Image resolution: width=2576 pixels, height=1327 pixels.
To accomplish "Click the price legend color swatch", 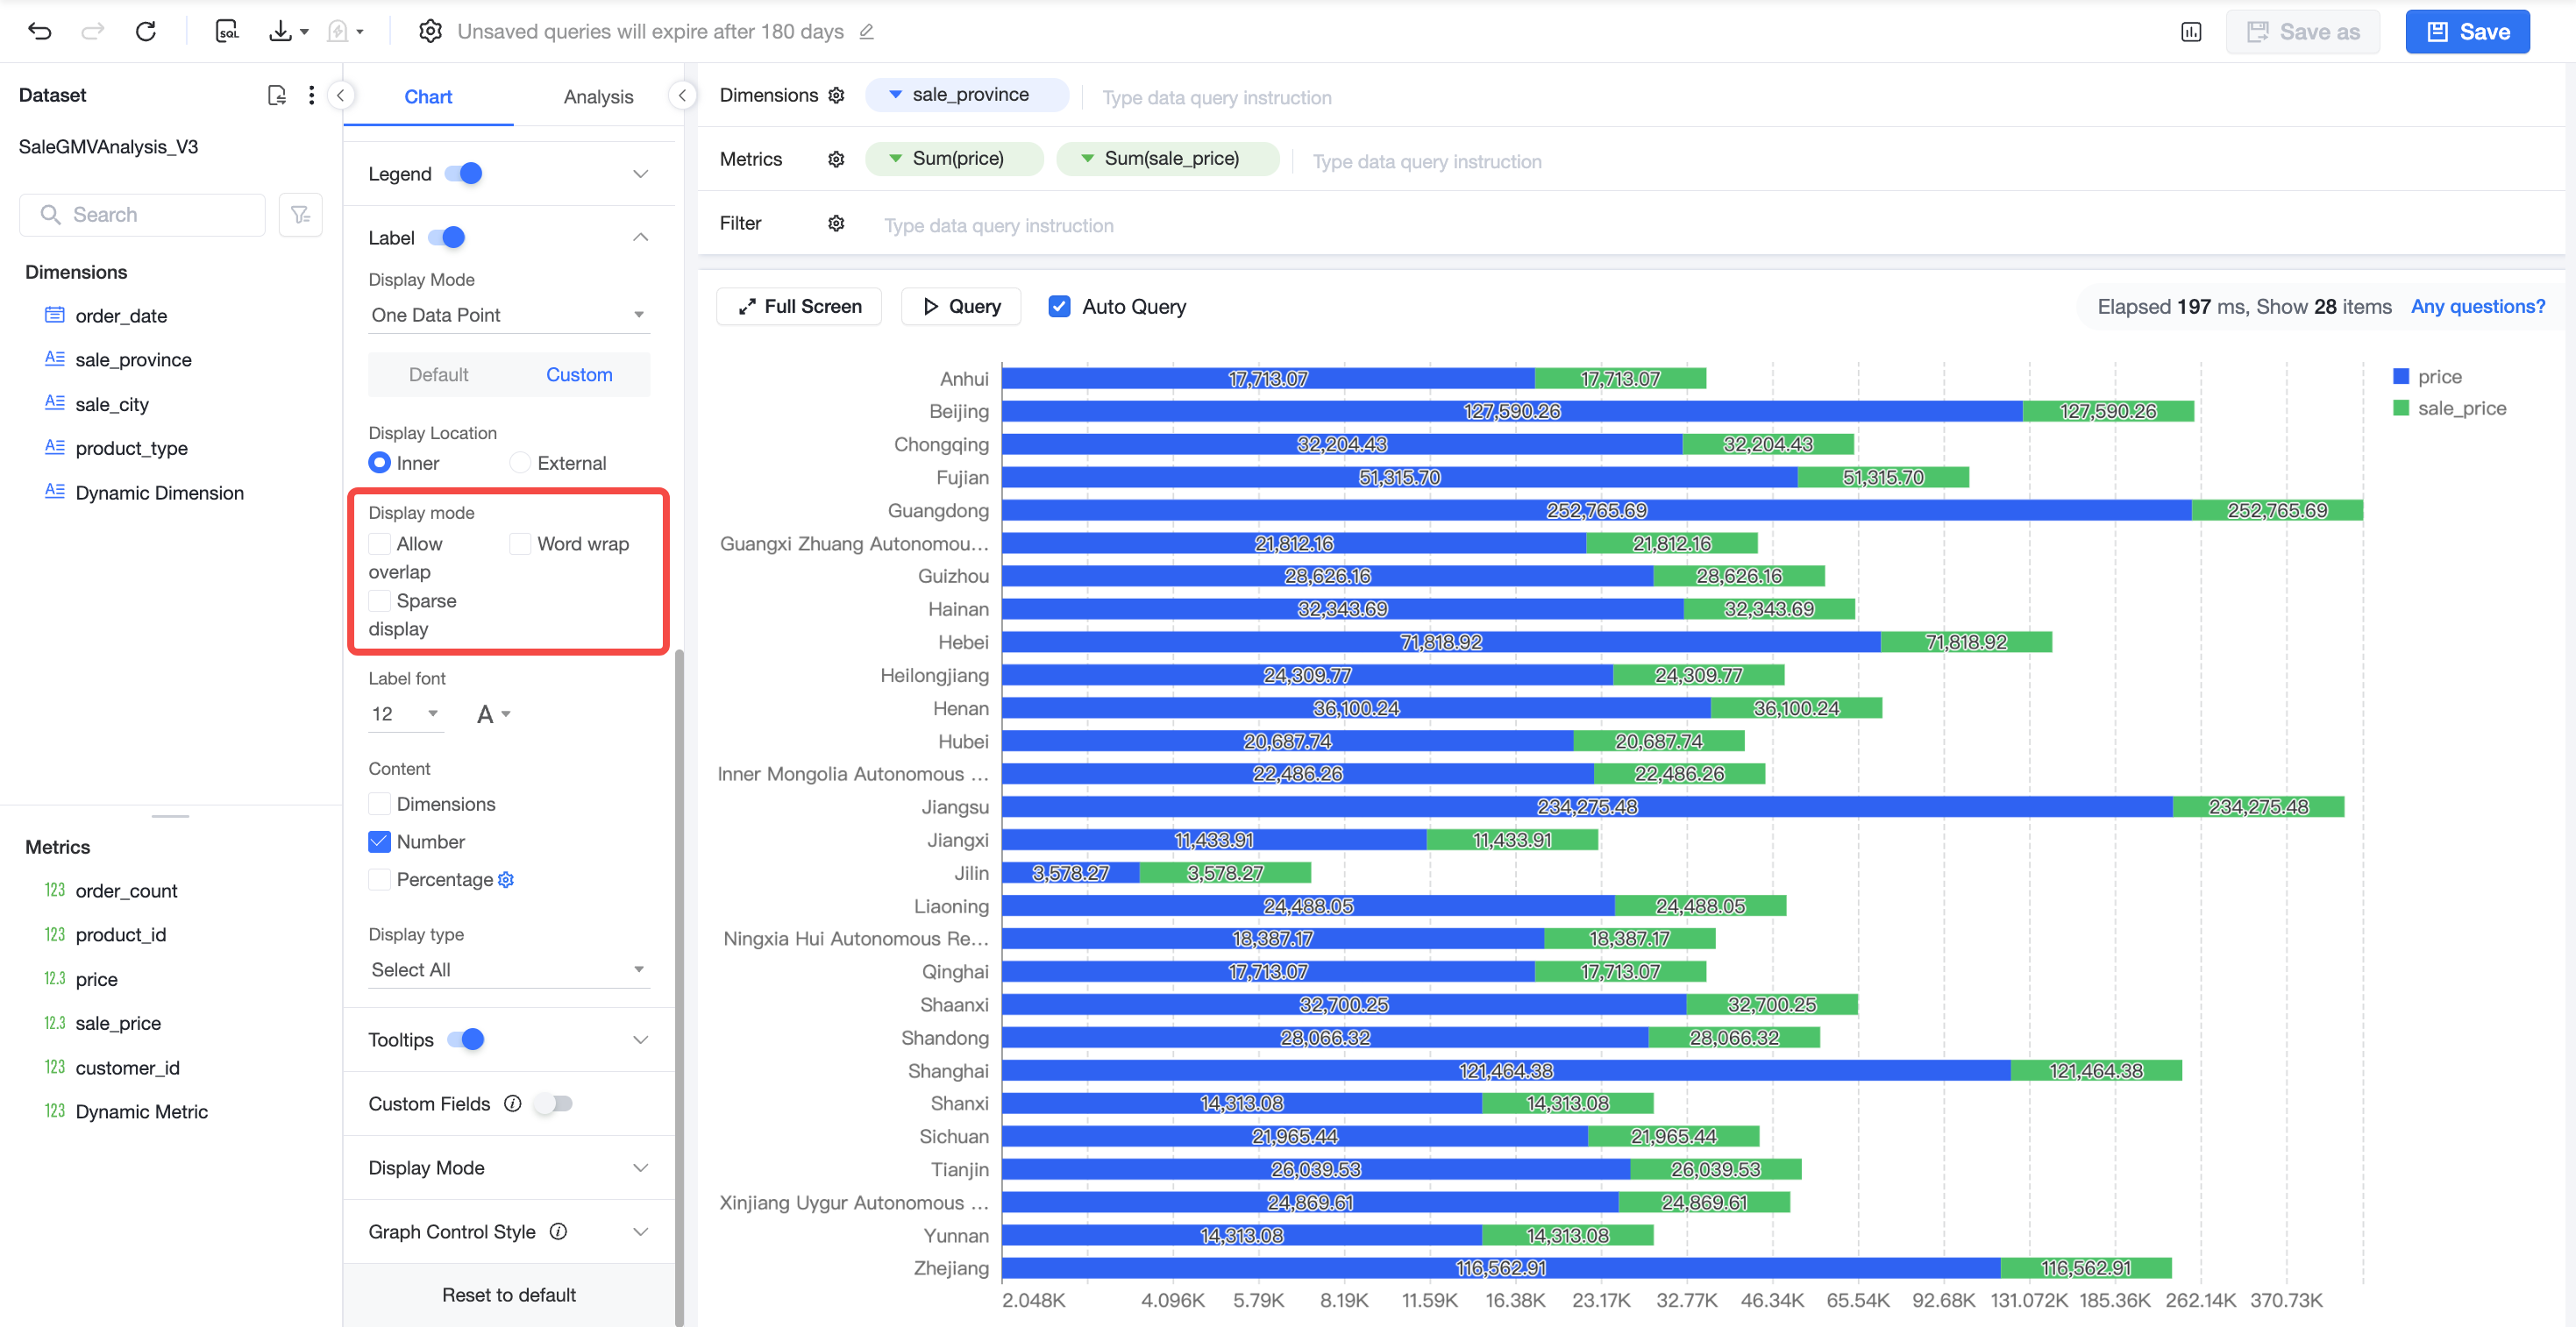I will 2400,376.
